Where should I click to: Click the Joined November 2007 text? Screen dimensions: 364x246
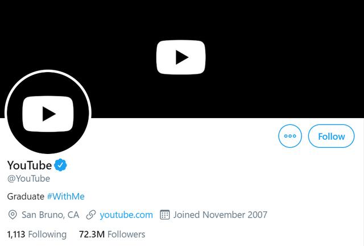(220, 215)
